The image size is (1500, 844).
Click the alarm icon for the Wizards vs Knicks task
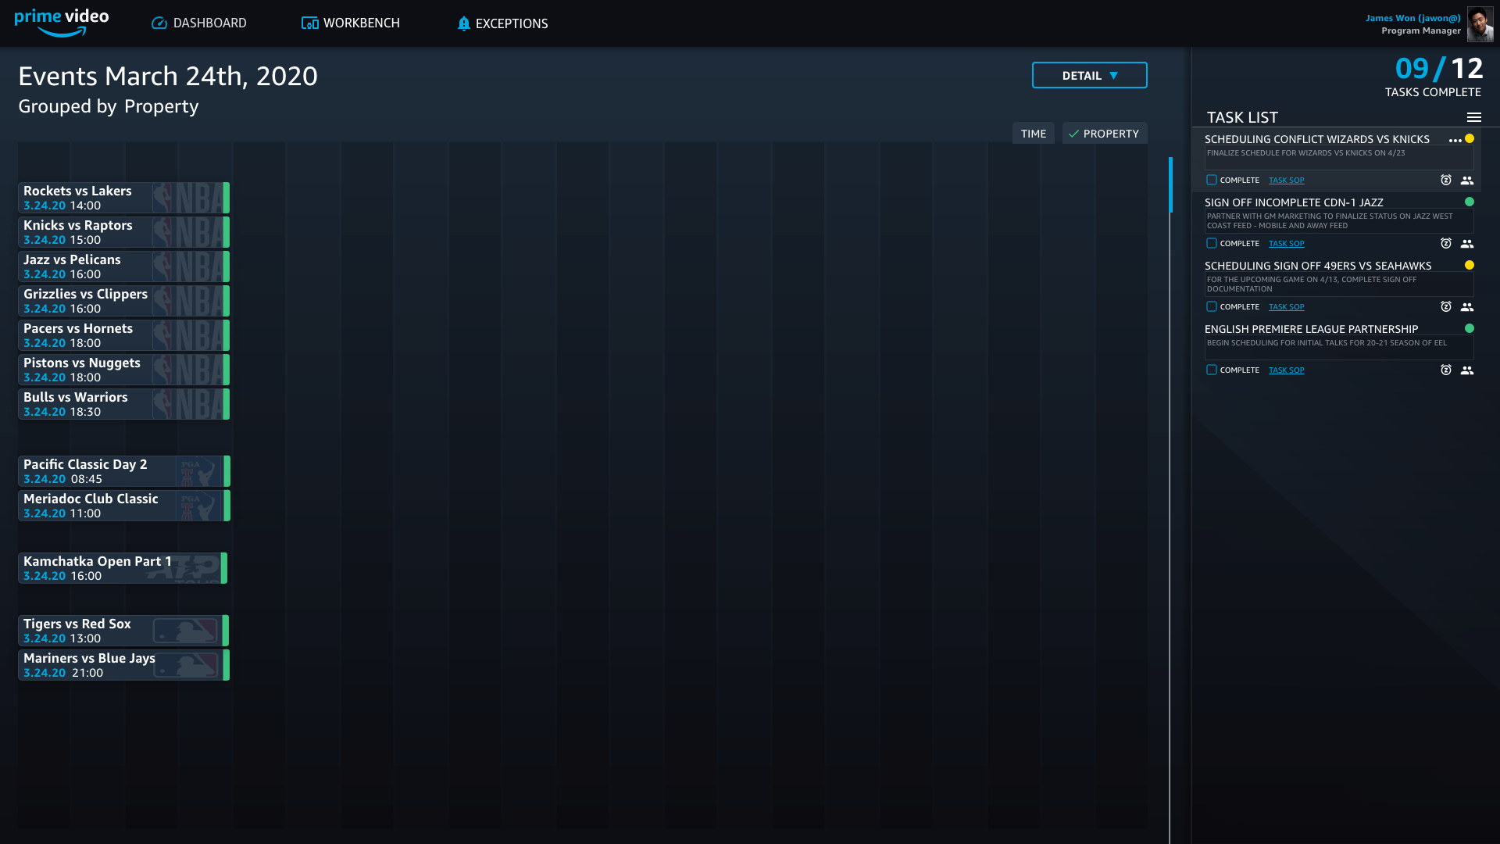click(1446, 181)
